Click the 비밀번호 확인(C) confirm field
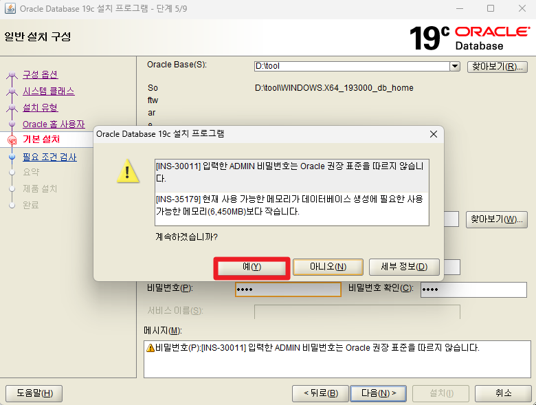 pos(473,289)
